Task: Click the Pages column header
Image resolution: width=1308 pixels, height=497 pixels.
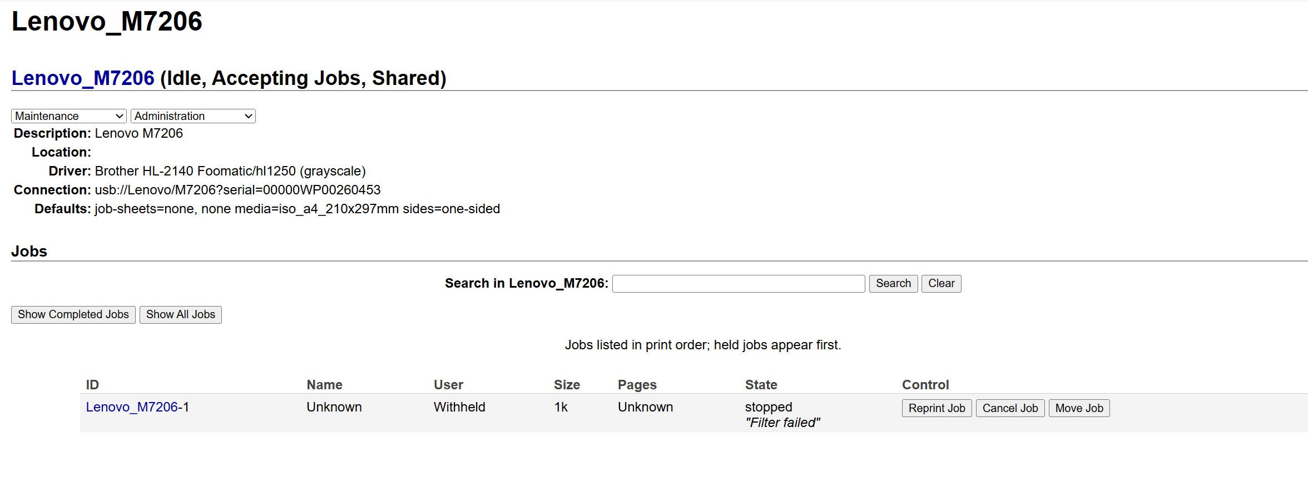Action: click(x=637, y=385)
